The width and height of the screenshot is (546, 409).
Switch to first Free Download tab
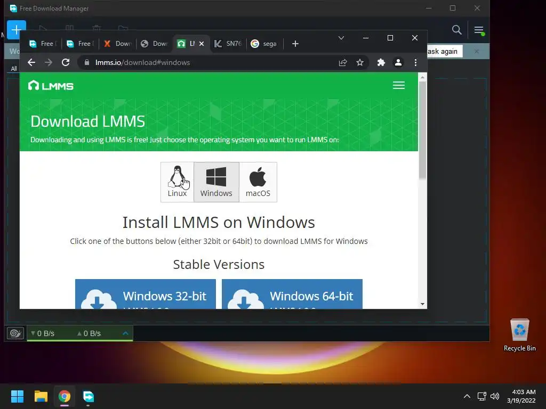[43, 44]
